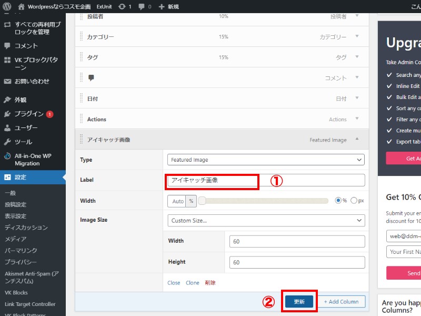Click the comments bubble in admin bar
Screen dimensions: 421x316
[142, 6]
